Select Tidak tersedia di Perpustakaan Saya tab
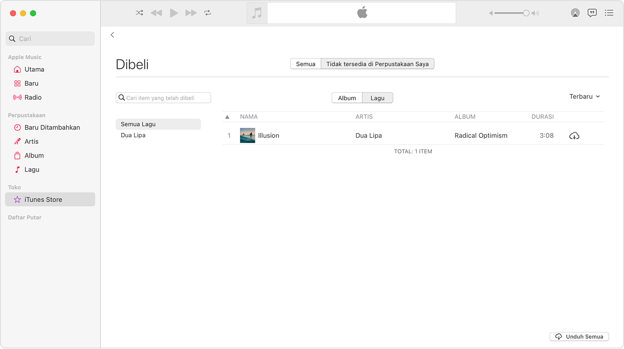This screenshot has height=349, width=624. pos(378,64)
